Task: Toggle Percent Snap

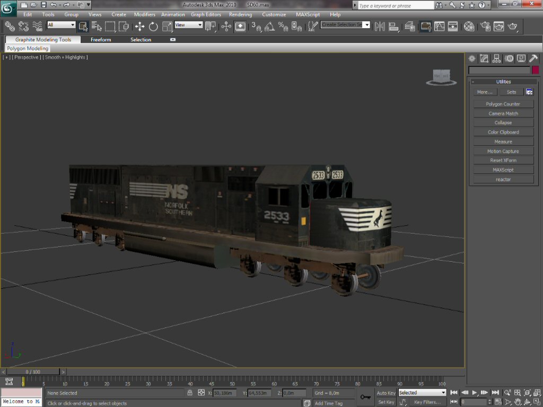Action: [283, 26]
